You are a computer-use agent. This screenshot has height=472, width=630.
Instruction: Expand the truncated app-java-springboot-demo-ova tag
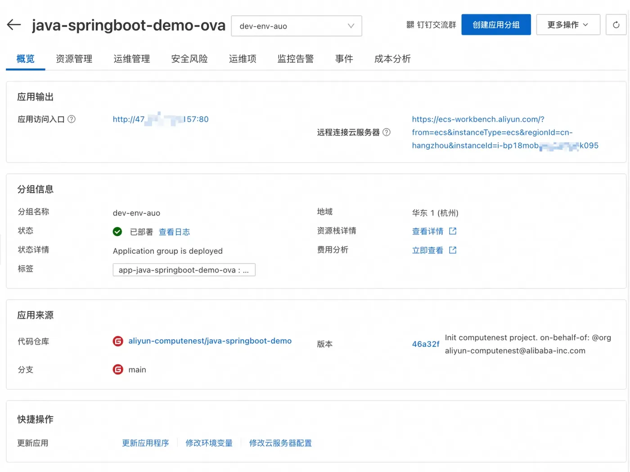(x=184, y=270)
